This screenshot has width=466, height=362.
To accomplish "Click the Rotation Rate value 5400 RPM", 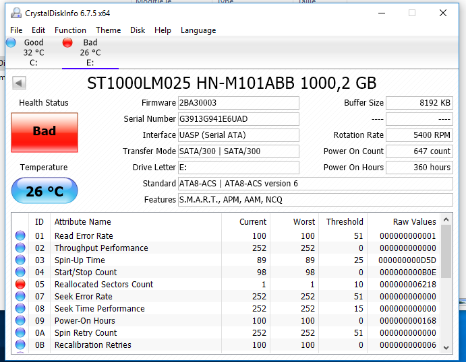I will [x=419, y=135].
